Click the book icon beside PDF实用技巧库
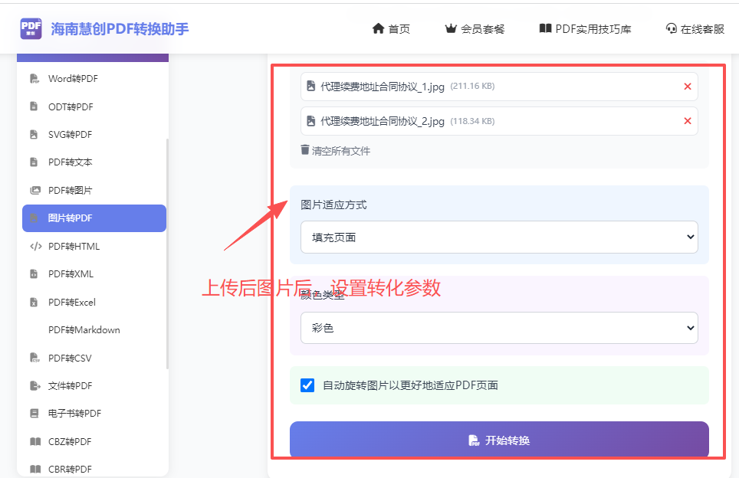The height and width of the screenshot is (478, 739). (545, 29)
